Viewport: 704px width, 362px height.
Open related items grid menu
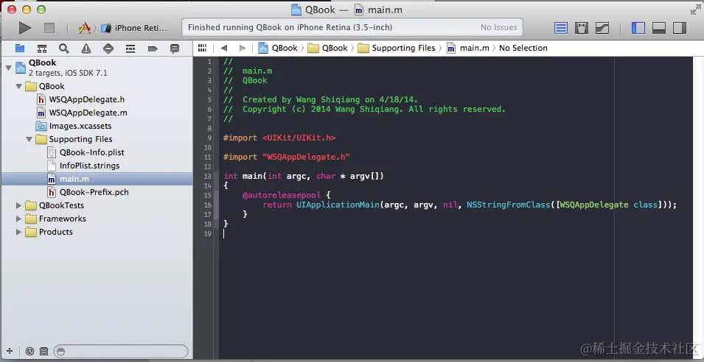pos(202,48)
